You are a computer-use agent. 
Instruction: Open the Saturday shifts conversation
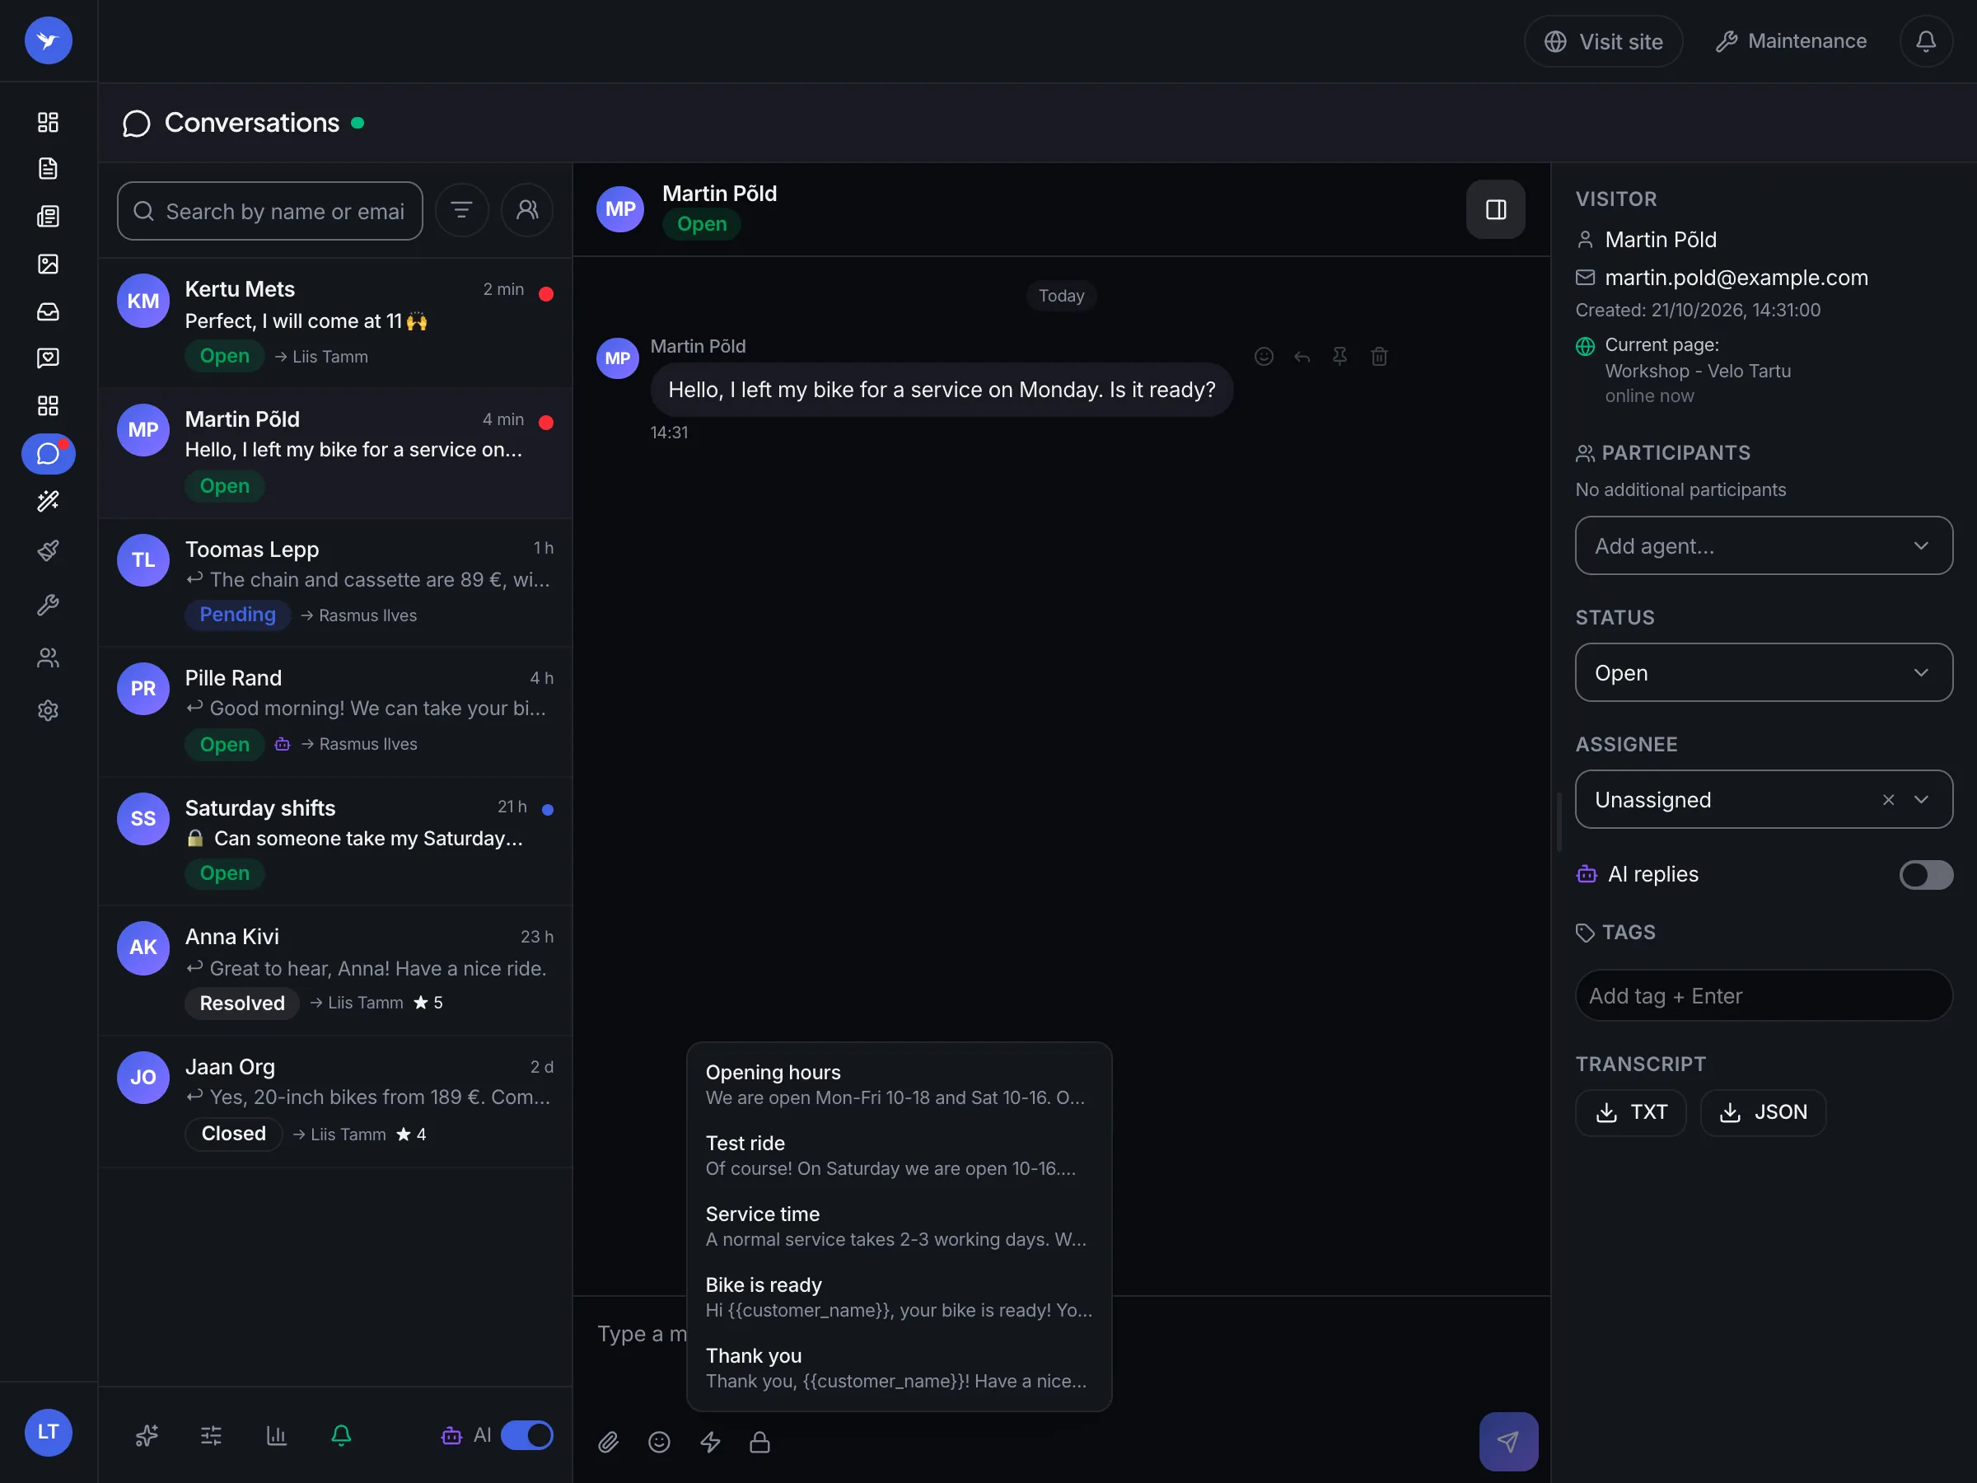[335, 840]
